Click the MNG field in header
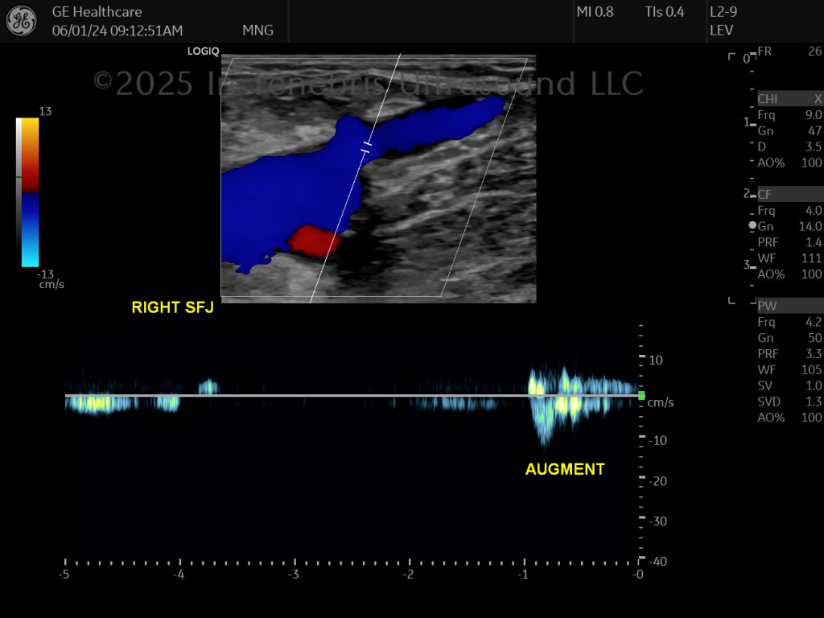 [x=257, y=31]
